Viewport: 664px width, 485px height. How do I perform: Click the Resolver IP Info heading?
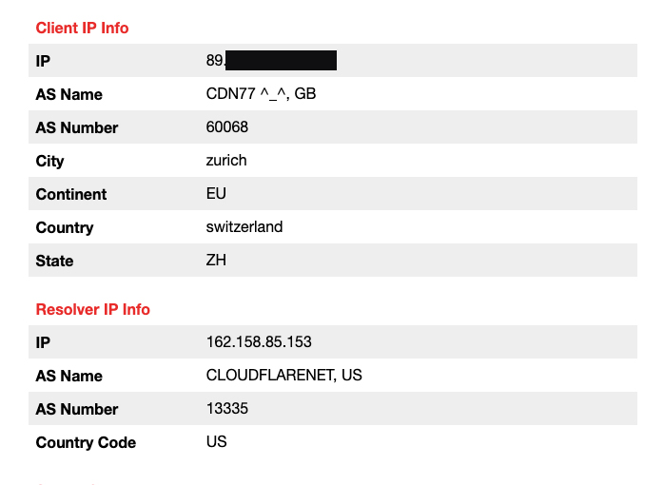pyautogui.click(x=92, y=309)
